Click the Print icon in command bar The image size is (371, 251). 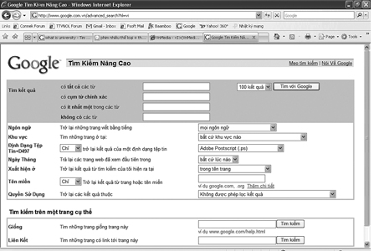(x=308, y=37)
